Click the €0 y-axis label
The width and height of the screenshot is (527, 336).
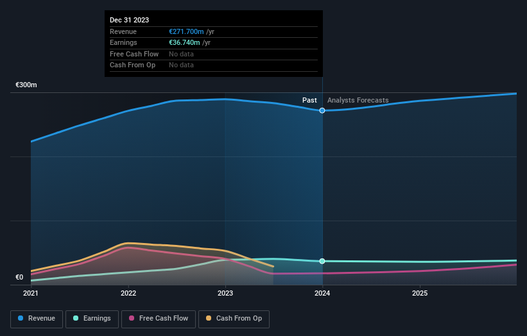tap(19, 277)
